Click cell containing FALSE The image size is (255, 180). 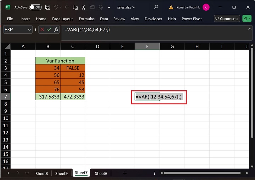point(73,68)
